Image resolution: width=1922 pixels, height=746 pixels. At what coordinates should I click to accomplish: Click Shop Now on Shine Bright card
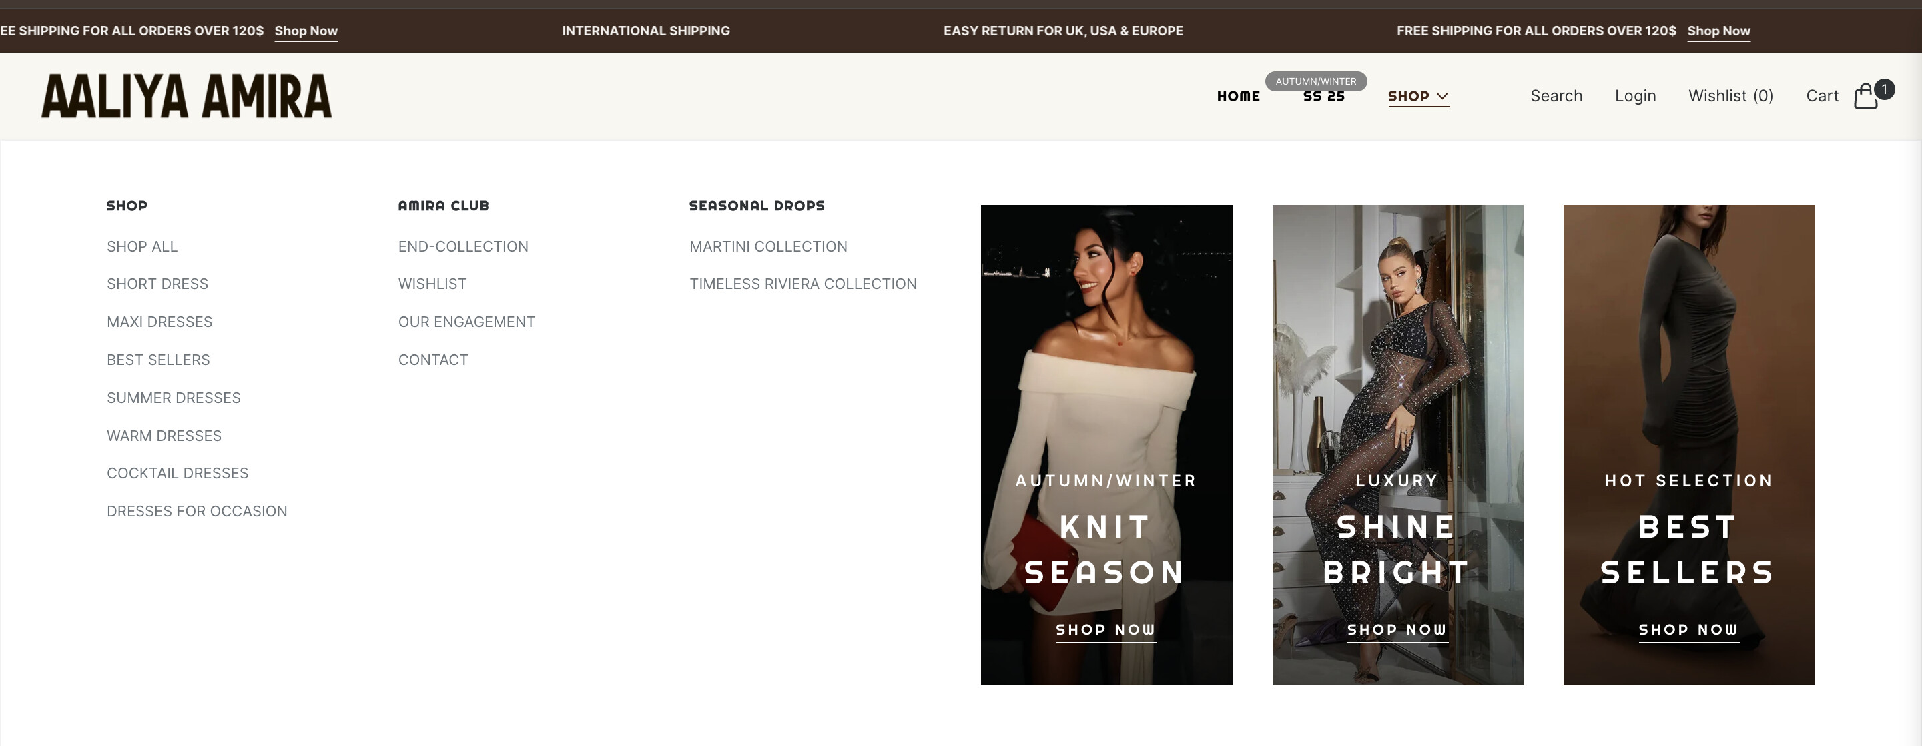click(x=1397, y=630)
